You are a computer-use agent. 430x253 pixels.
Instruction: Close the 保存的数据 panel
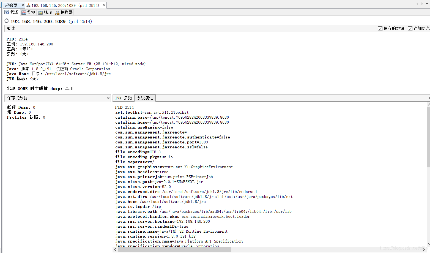pyautogui.click(x=108, y=98)
